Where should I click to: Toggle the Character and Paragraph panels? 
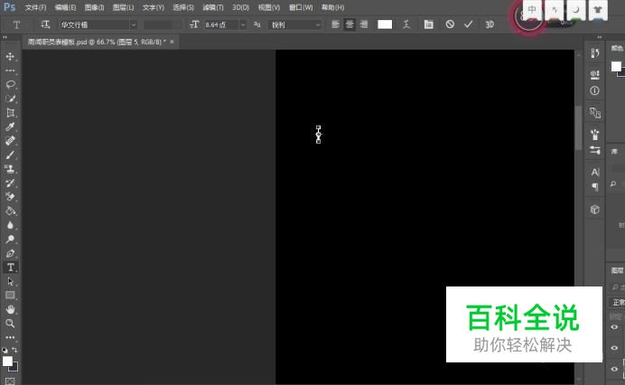pyautogui.click(x=428, y=24)
